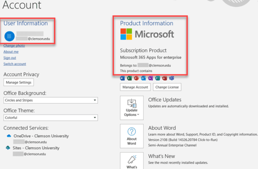Screen dimensions: 258x169
Task: Click the Excel app icon
Action: pos(129,78)
